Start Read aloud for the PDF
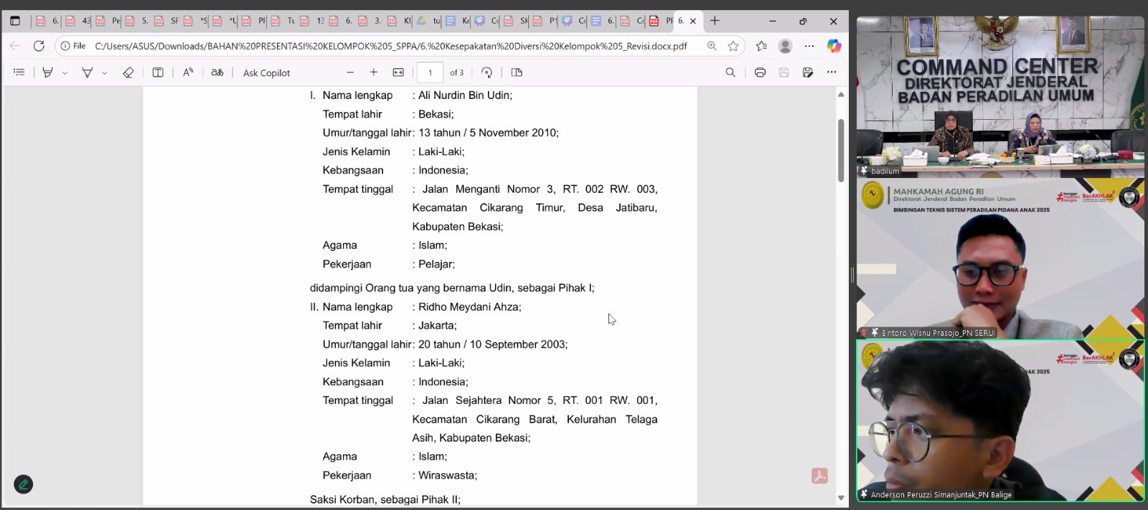Screen dimensions: 1148x510 (x=188, y=72)
